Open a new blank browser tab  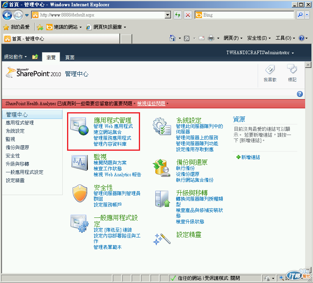click(126, 39)
